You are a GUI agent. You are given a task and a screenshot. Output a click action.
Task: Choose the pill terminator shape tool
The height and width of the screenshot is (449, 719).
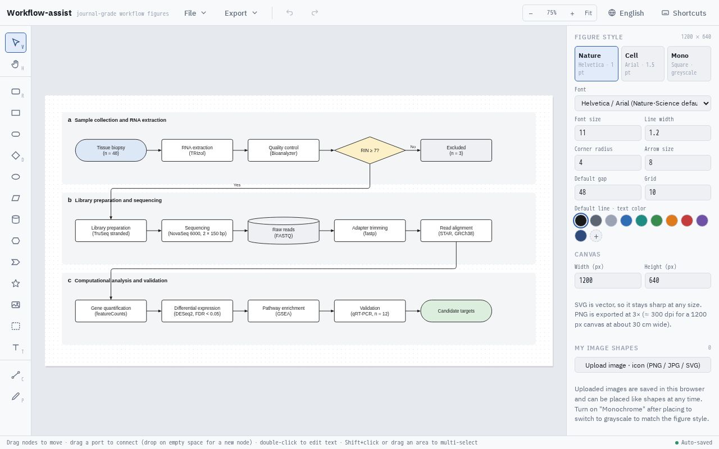point(16,134)
